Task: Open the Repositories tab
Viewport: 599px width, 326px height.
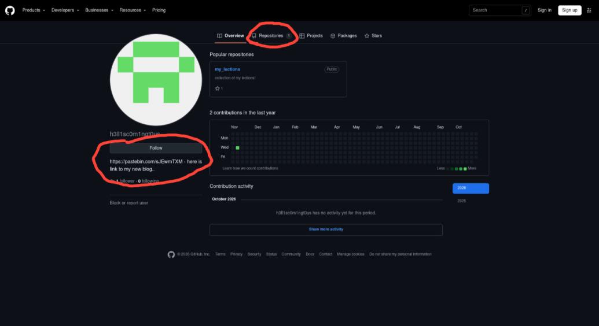Action: tap(271, 35)
